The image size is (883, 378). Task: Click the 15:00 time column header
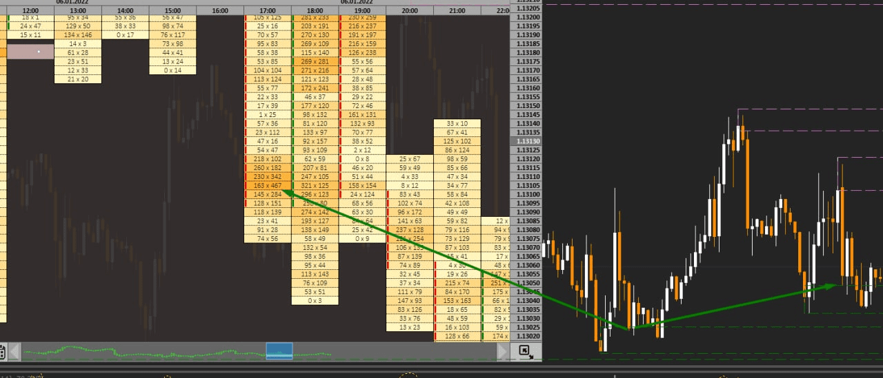[172, 11]
